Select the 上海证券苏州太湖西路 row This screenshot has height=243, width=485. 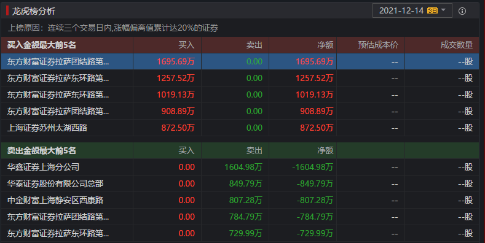(240, 128)
